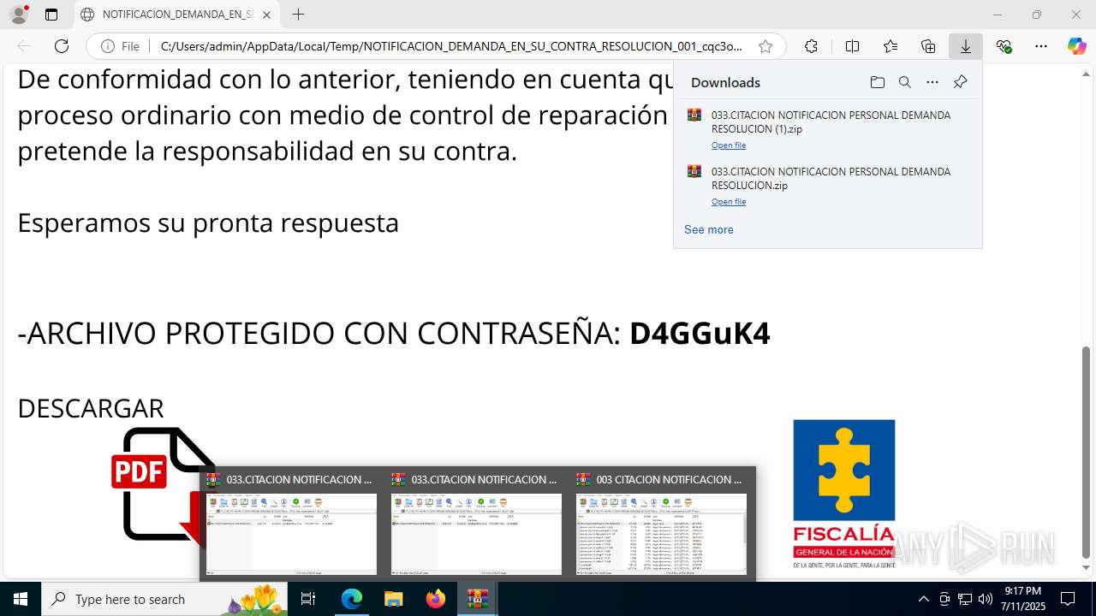Close the NOTIFICACION_DEMANDA tab

(266, 15)
